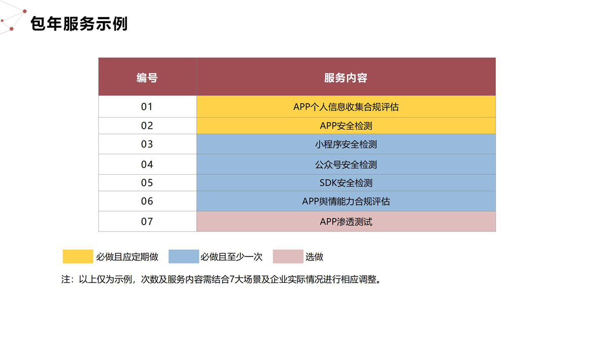Click the yellow legend color swatch
Screen dimensions: 607x341
pyautogui.click(x=78, y=257)
